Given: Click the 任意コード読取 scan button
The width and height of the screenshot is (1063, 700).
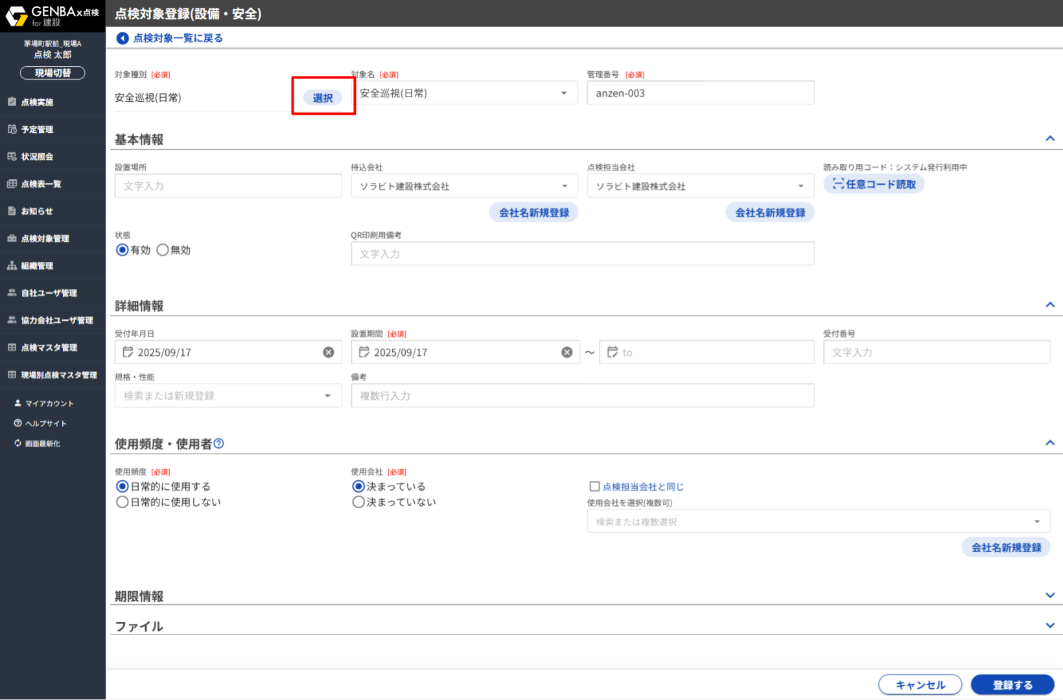Looking at the screenshot, I should (874, 185).
